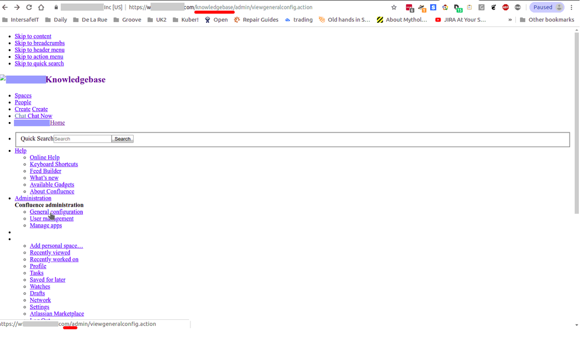Bookmark this page with star icon
The image size is (583, 352).
click(394, 8)
